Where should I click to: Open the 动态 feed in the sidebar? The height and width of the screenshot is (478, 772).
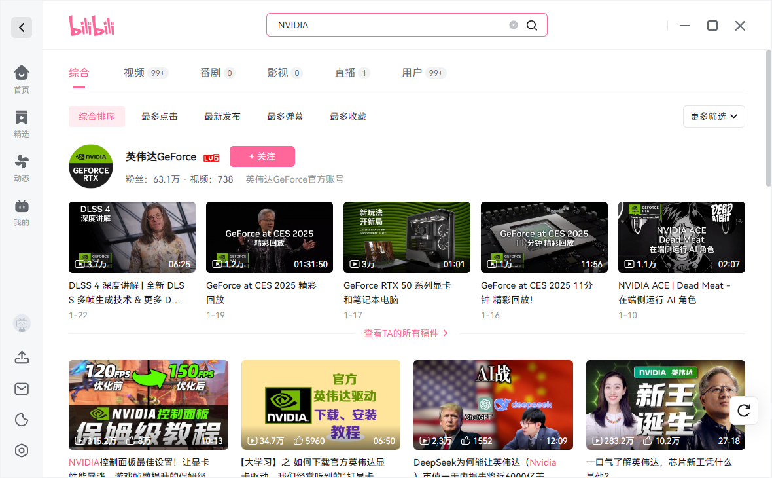coord(21,168)
